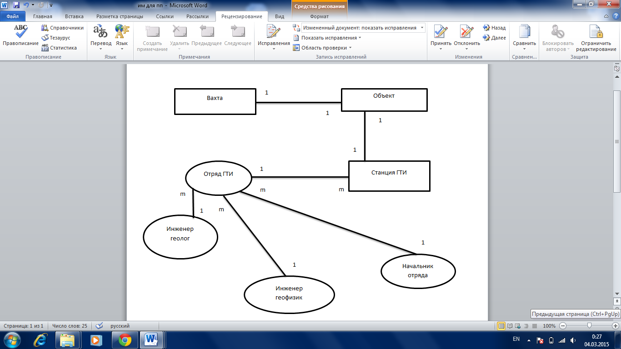Select the Объект rectangle shape

point(384,100)
